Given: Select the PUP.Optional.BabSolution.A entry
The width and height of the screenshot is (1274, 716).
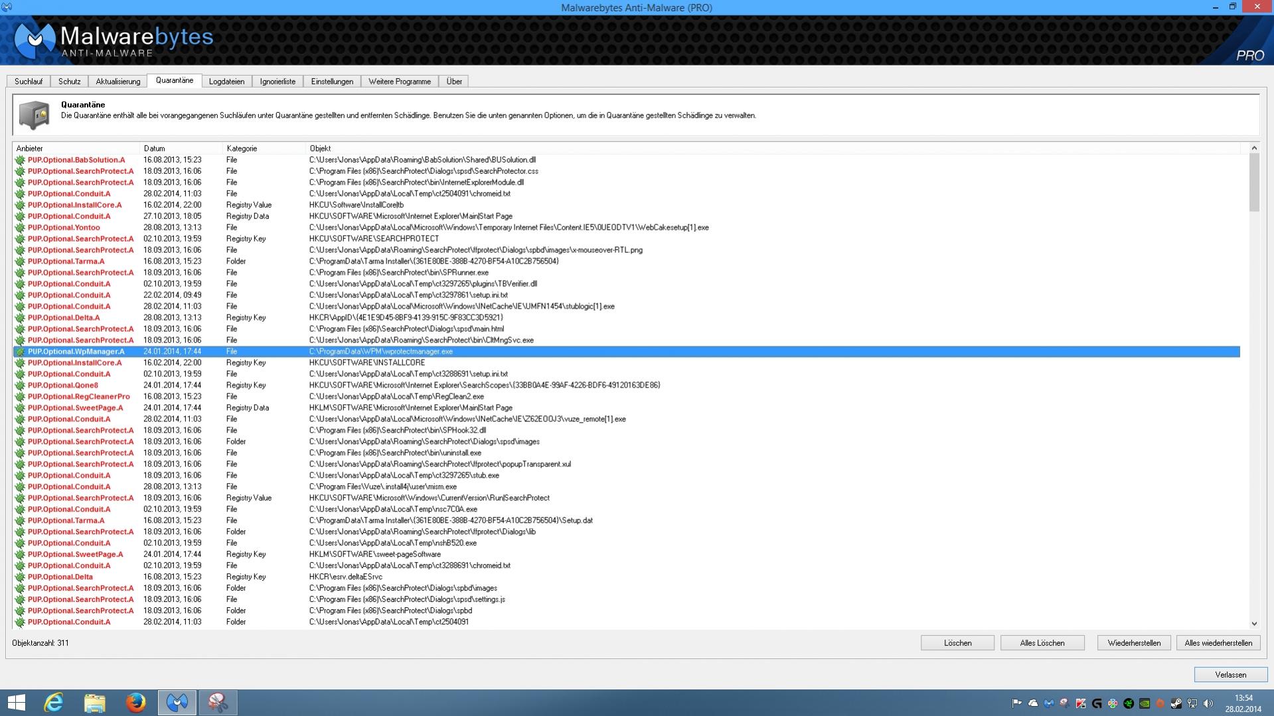Looking at the screenshot, I should (x=627, y=160).
